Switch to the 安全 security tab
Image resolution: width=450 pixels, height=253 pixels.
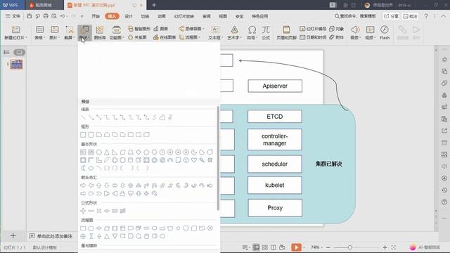[x=239, y=16]
